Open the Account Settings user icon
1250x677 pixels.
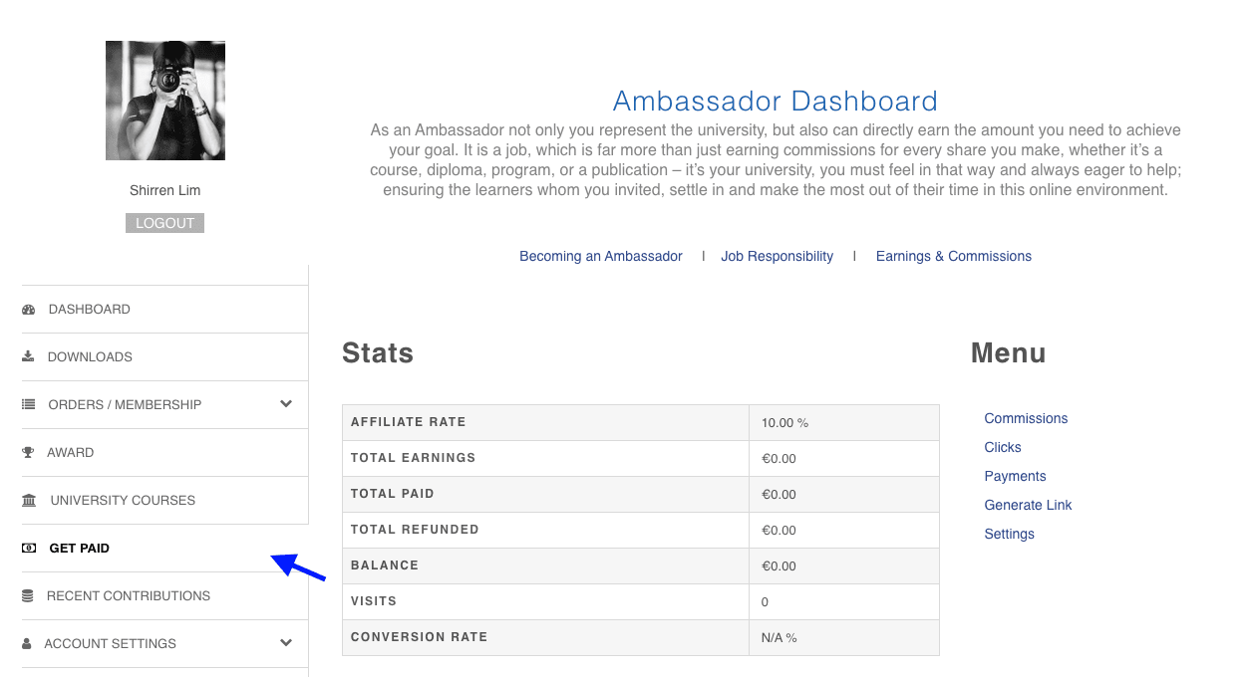click(29, 643)
